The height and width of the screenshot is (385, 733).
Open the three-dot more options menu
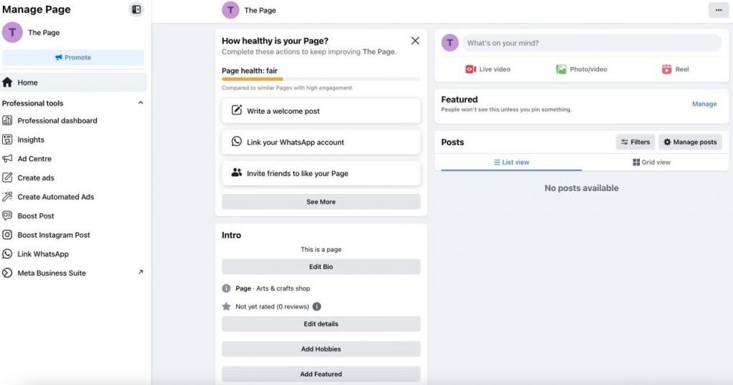click(x=718, y=10)
